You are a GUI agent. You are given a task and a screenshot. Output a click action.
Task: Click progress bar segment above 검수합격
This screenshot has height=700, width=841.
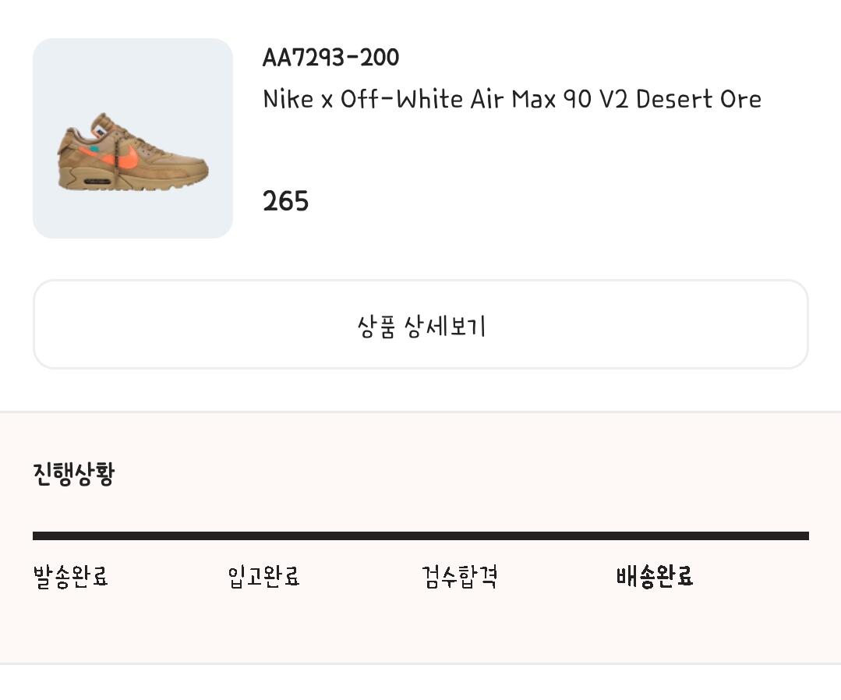click(518, 536)
